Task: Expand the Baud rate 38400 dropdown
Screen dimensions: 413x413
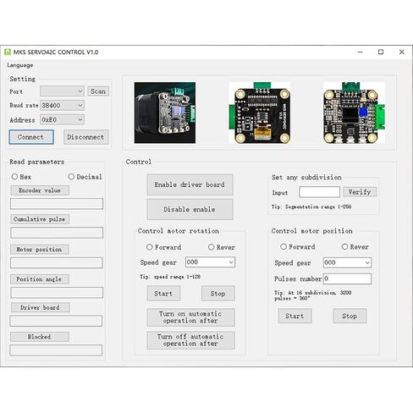Action: coord(62,105)
